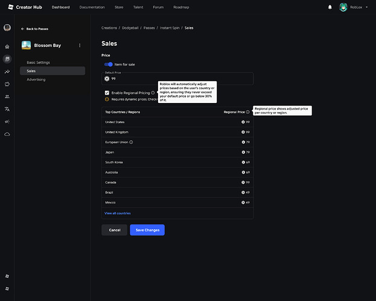Click the Save Changes button
The image size is (376, 301).
click(x=147, y=230)
